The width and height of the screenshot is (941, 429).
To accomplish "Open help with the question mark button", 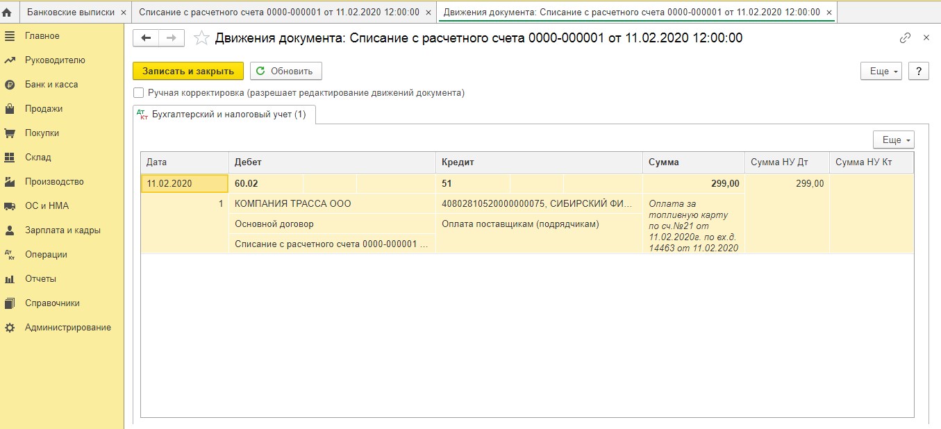I will tap(919, 71).
